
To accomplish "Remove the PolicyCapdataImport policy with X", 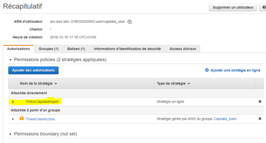I will tap(260, 101).
